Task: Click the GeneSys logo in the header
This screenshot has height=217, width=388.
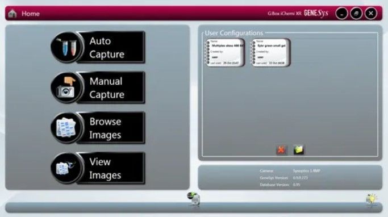Action: [x=316, y=14]
